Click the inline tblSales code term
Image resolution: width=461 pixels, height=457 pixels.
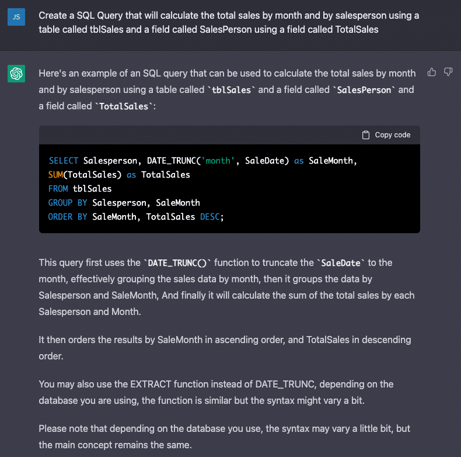click(x=231, y=90)
